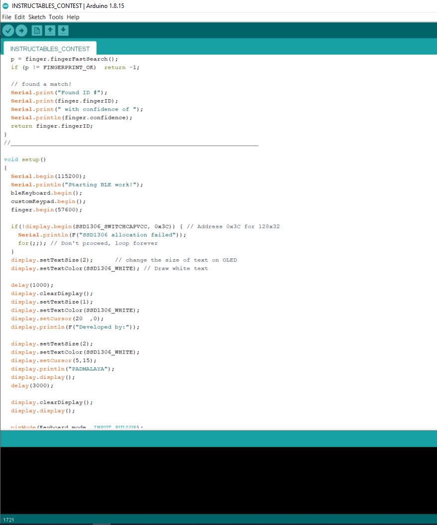Click 'Serial.begin(115200);' line
The image size is (437, 525).
coord(48,176)
